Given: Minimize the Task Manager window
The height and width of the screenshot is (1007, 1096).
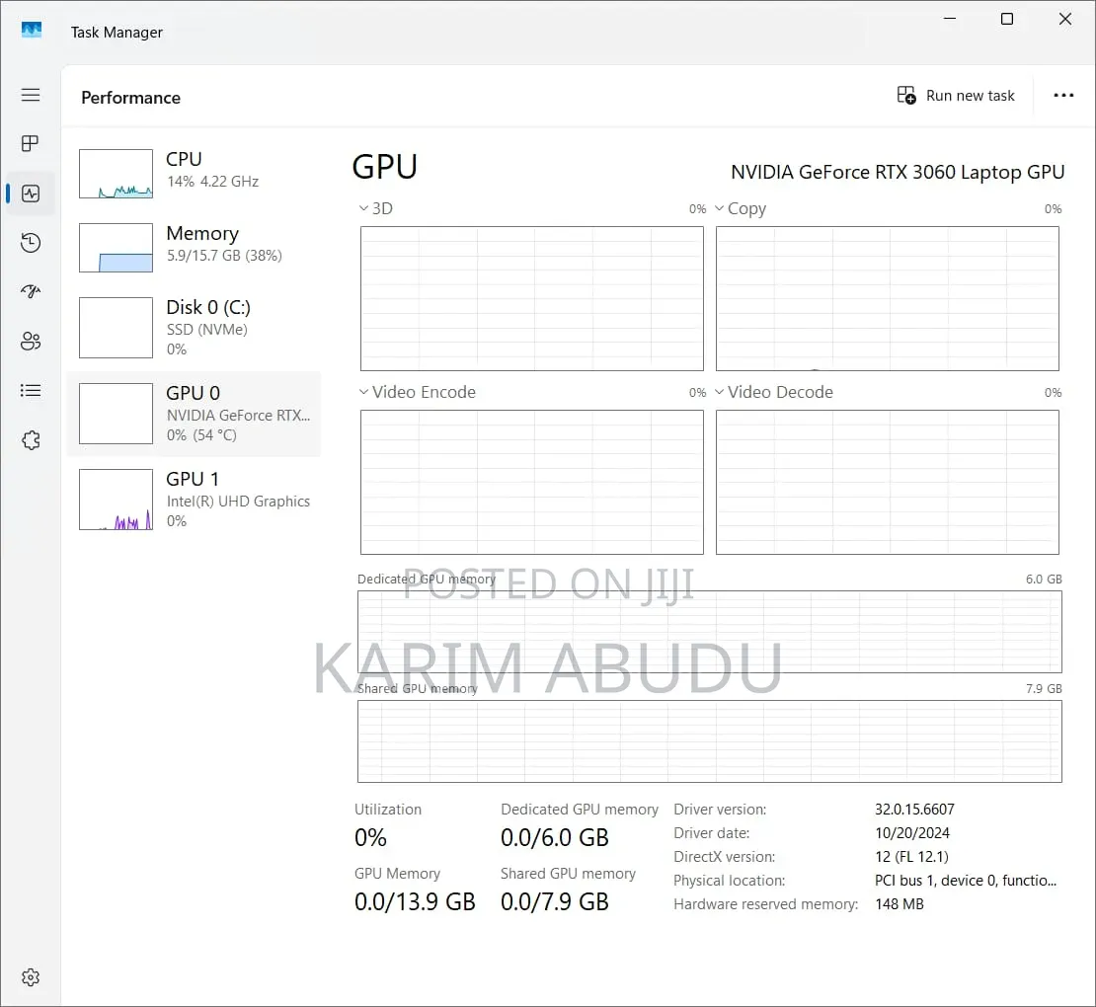Looking at the screenshot, I should pos(949,19).
